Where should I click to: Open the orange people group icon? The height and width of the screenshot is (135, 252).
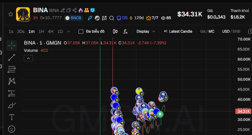pyautogui.click(x=87, y=10)
